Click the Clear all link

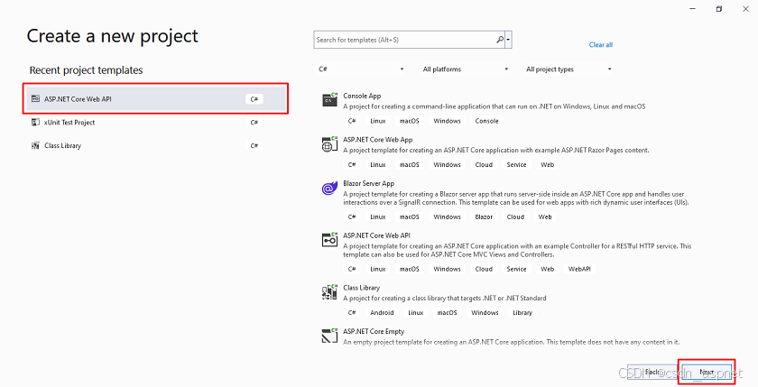(x=600, y=44)
